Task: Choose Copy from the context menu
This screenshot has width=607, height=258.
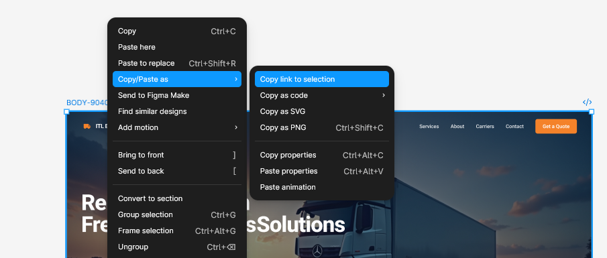Action: tap(177, 31)
